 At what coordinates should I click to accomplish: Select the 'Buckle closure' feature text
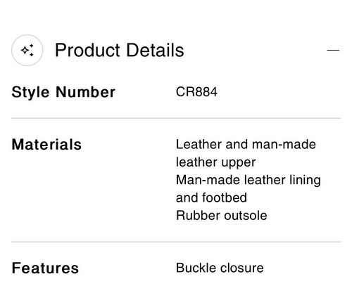click(x=220, y=268)
